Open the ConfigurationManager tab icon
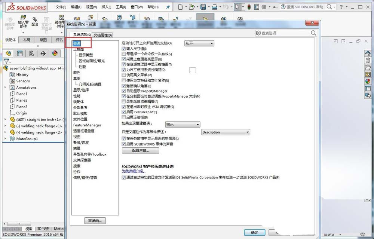Screen dimensions: 374x239 [31, 53]
